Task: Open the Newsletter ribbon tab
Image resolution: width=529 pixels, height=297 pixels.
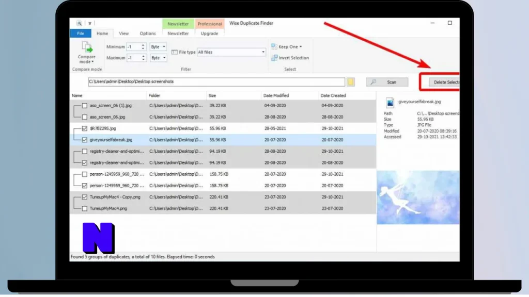Action: click(x=178, y=34)
